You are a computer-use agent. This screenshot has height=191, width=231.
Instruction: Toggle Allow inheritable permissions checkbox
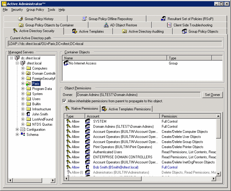coord(64,101)
